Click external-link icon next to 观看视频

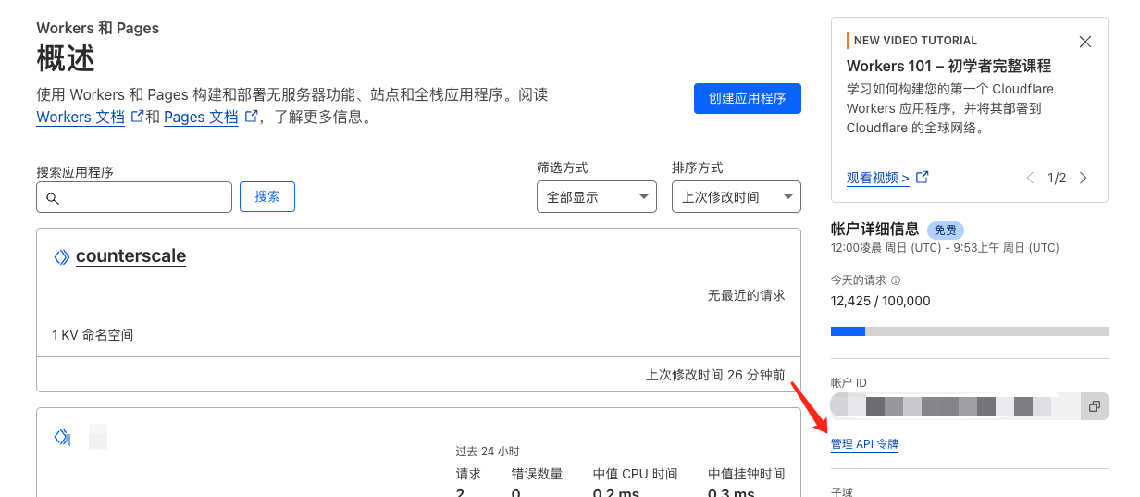click(x=922, y=177)
